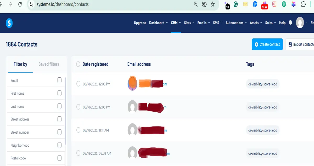Tick the First name filter checkbox
This screenshot has height=166, width=314.
[59, 93]
